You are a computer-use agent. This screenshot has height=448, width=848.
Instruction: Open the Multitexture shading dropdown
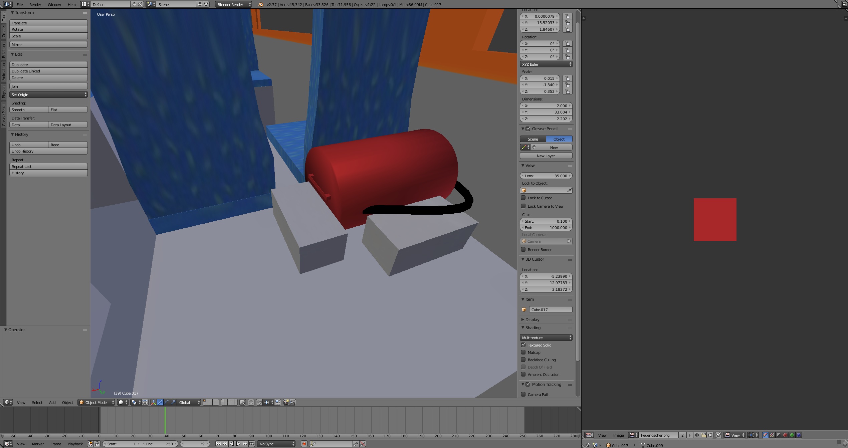click(546, 338)
